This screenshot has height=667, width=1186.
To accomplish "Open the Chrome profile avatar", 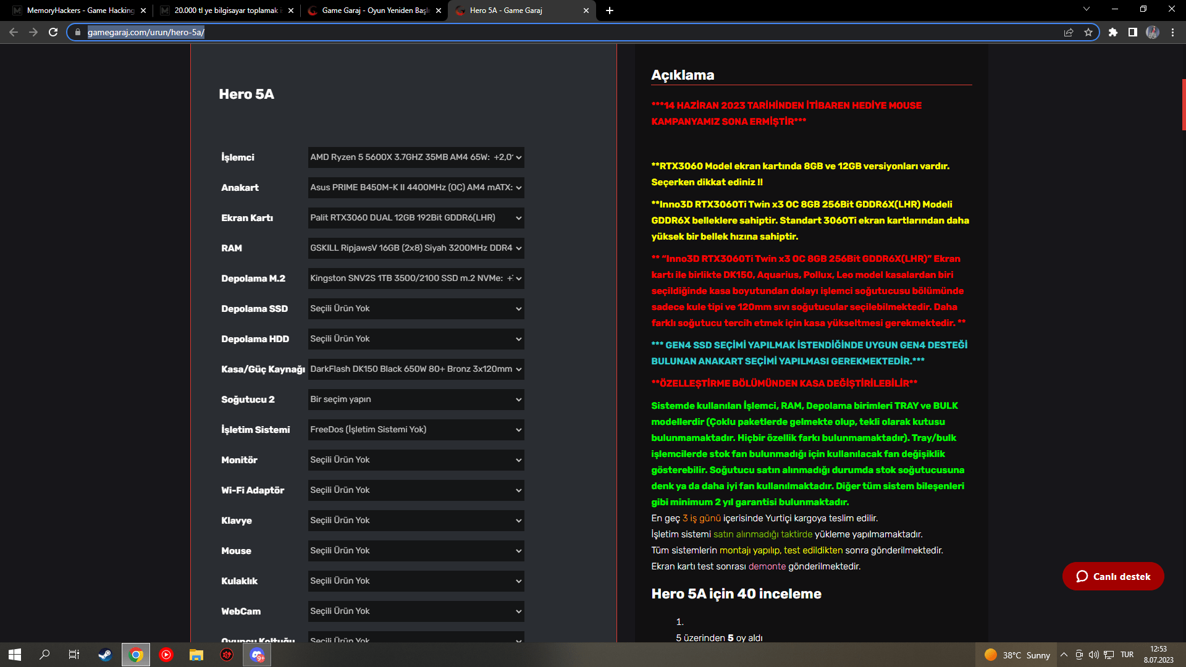I will 1153,32.
